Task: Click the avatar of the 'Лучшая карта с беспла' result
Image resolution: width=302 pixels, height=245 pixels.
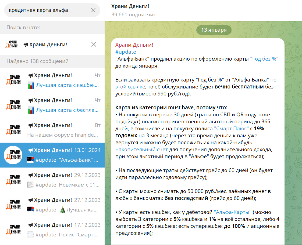Action: pos(13,105)
